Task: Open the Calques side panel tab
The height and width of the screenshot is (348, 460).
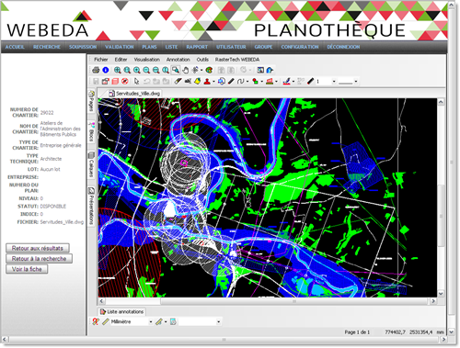Action: point(91,164)
